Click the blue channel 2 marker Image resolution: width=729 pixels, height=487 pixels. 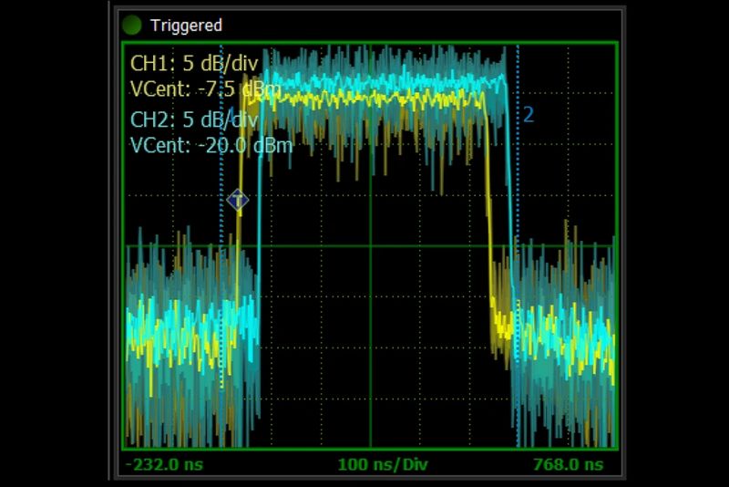pyautogui.click(x=528, y=115)
